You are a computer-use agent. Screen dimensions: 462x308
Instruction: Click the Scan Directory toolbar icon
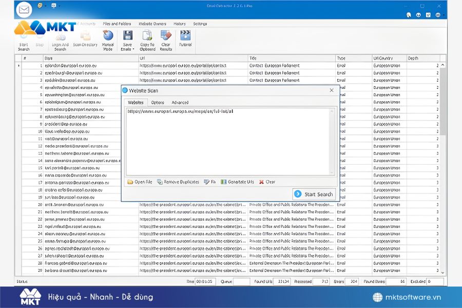point(85,36)
